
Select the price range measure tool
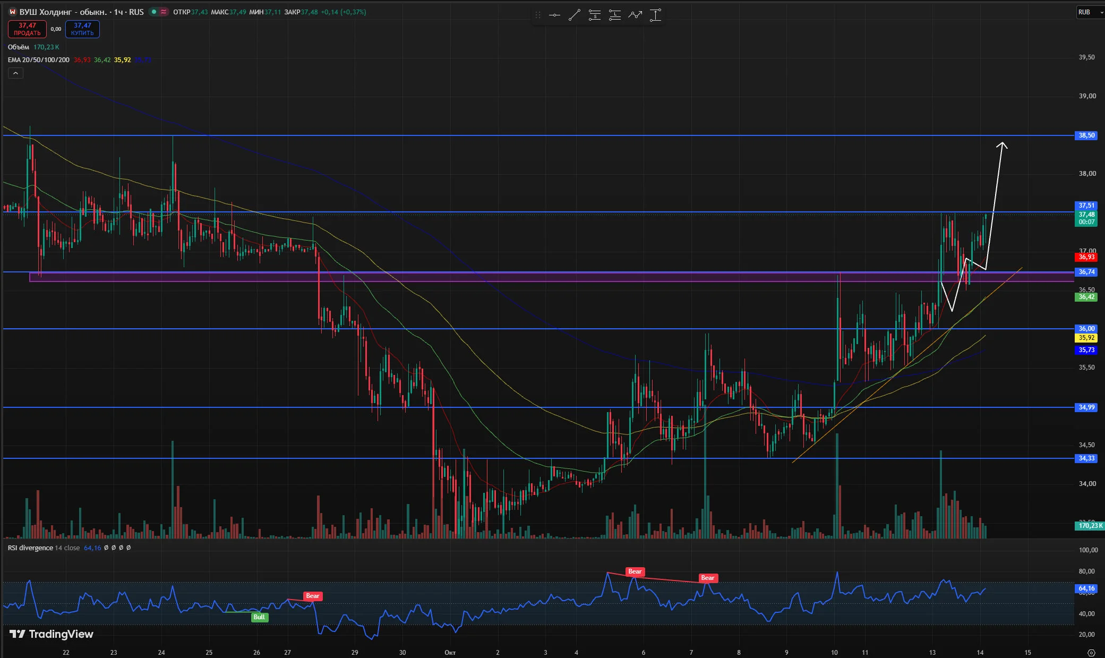pyautogui.click(x=656, y=15)
